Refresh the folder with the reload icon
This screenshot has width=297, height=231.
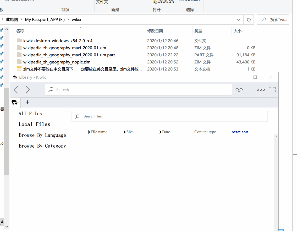click(x=248, y=19)
